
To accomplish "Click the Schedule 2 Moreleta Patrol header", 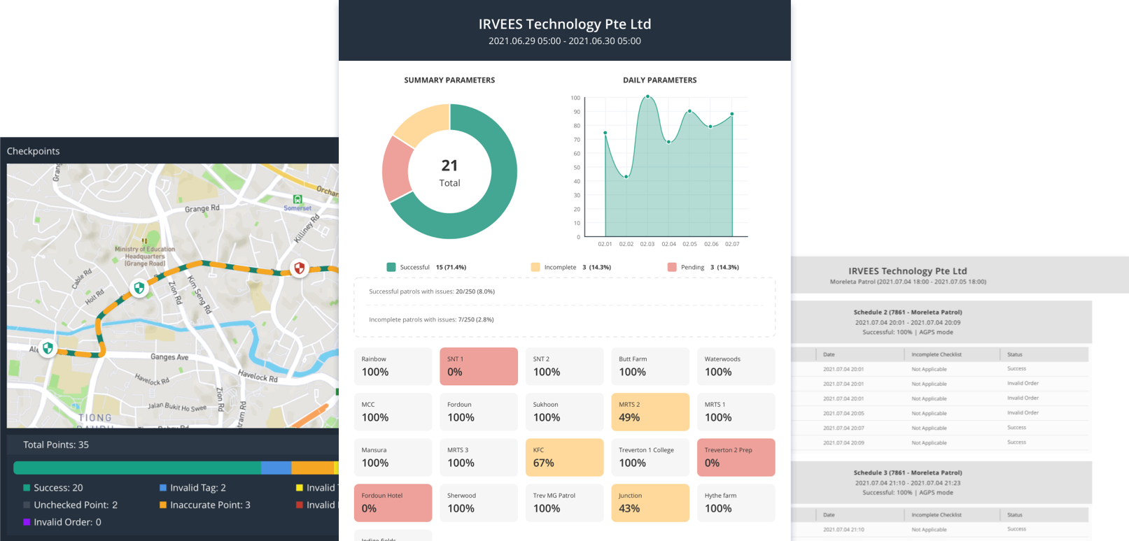I will pyautogui.click(x=907, y=312).
